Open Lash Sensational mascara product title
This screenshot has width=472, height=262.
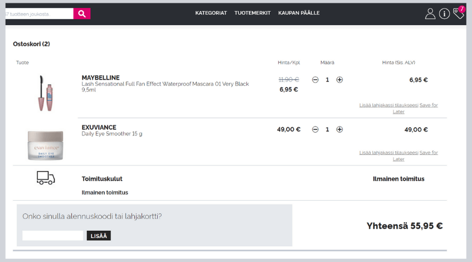[x=165, y=84]
